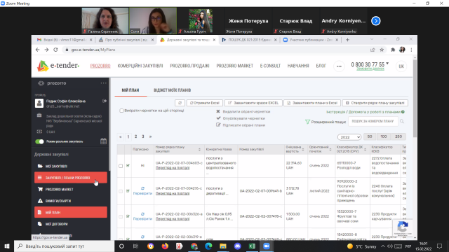
Task: Click the green help icon after Допомога link
Action: pyautogui.click(x=403, y=112)
